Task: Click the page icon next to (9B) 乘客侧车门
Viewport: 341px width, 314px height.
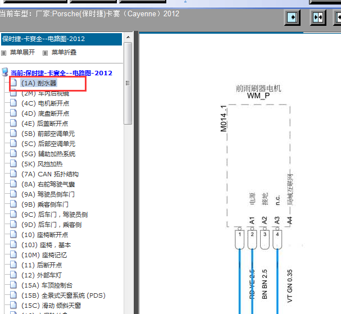Action: 13,204
